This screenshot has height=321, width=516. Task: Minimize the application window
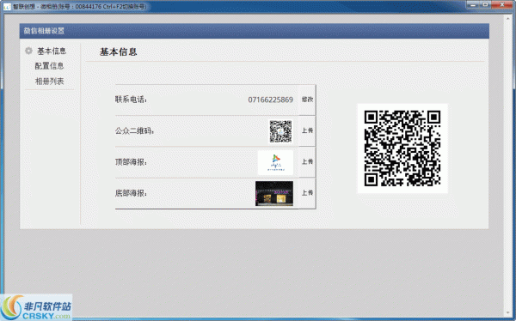[x=473, y=4]
